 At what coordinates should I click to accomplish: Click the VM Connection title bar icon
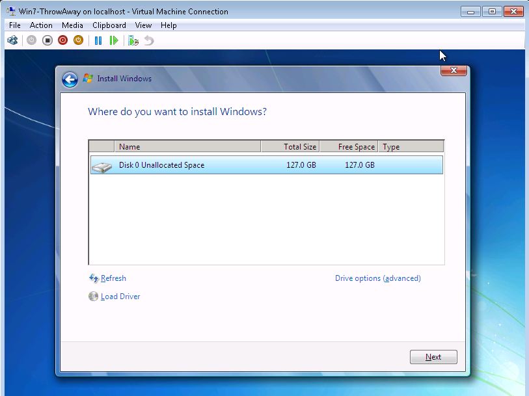click(x=11, y=12)
